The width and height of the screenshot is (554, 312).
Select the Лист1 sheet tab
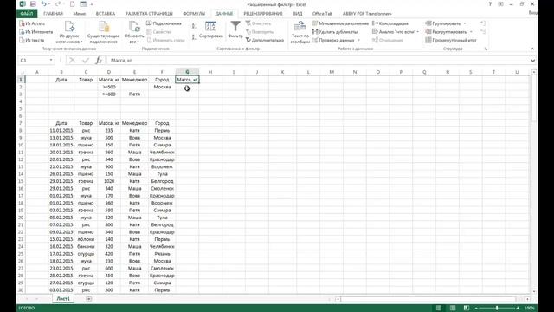[63, 299]
